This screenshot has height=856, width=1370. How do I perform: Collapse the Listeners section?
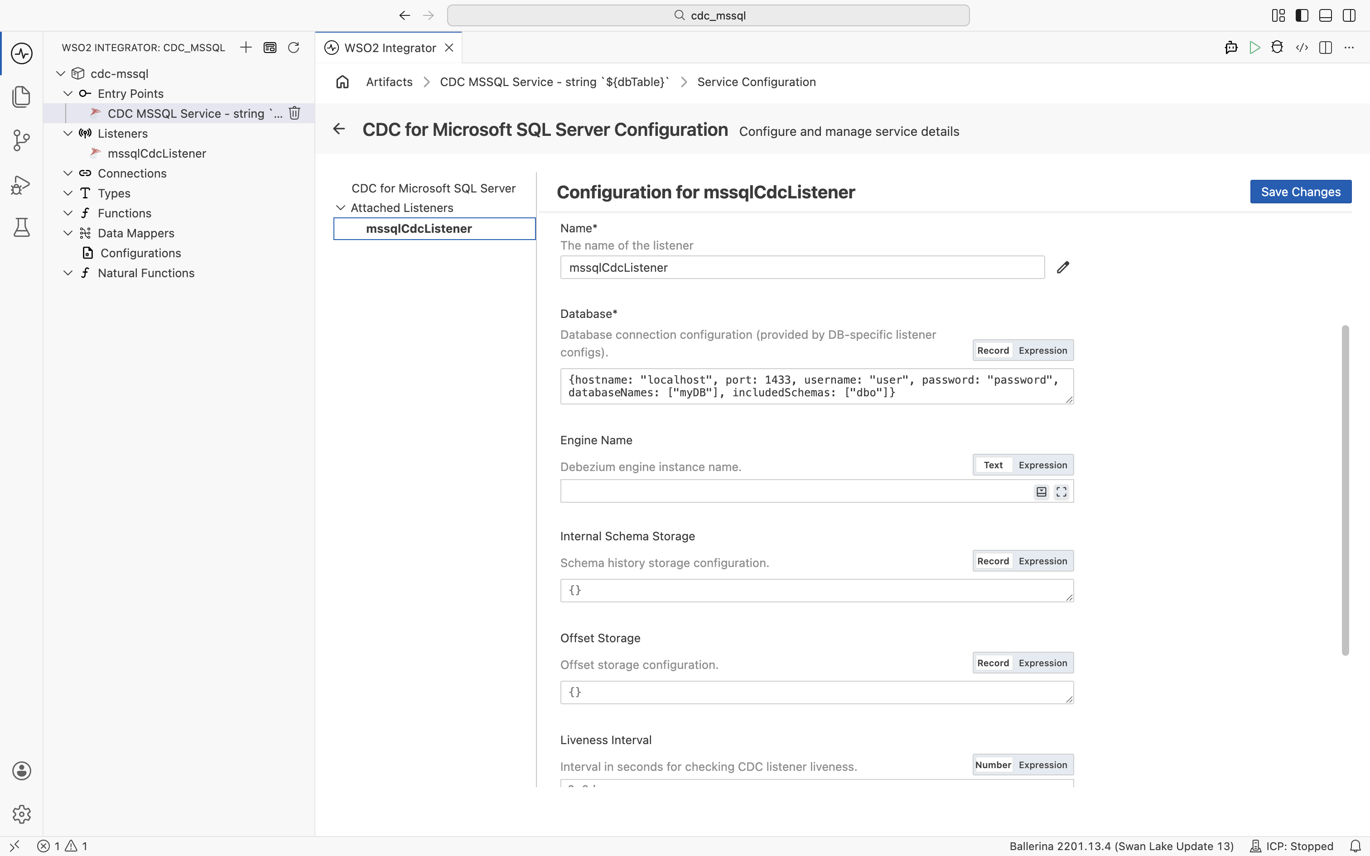(x=68, y=133)
